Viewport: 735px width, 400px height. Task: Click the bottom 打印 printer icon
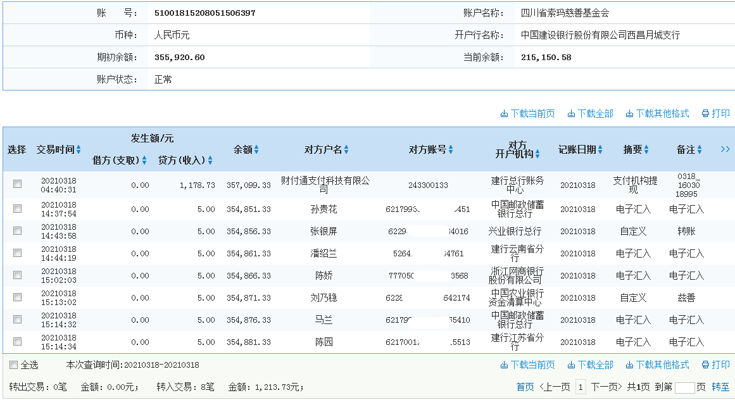point(705,365)
